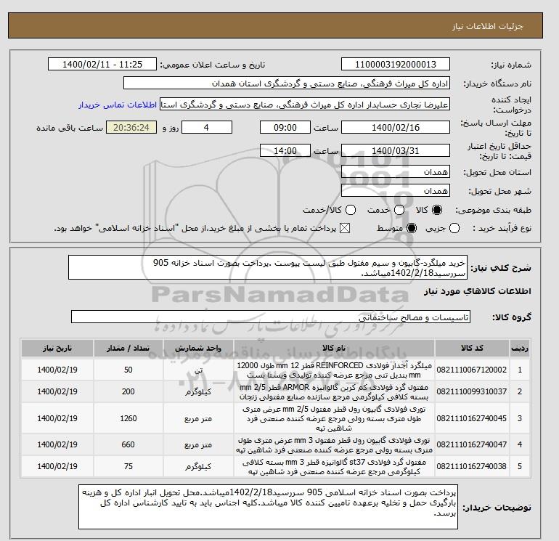Select the جزیی purchase type radio
The width and height of the screenshot is (559, 541).
coord(454,228)
